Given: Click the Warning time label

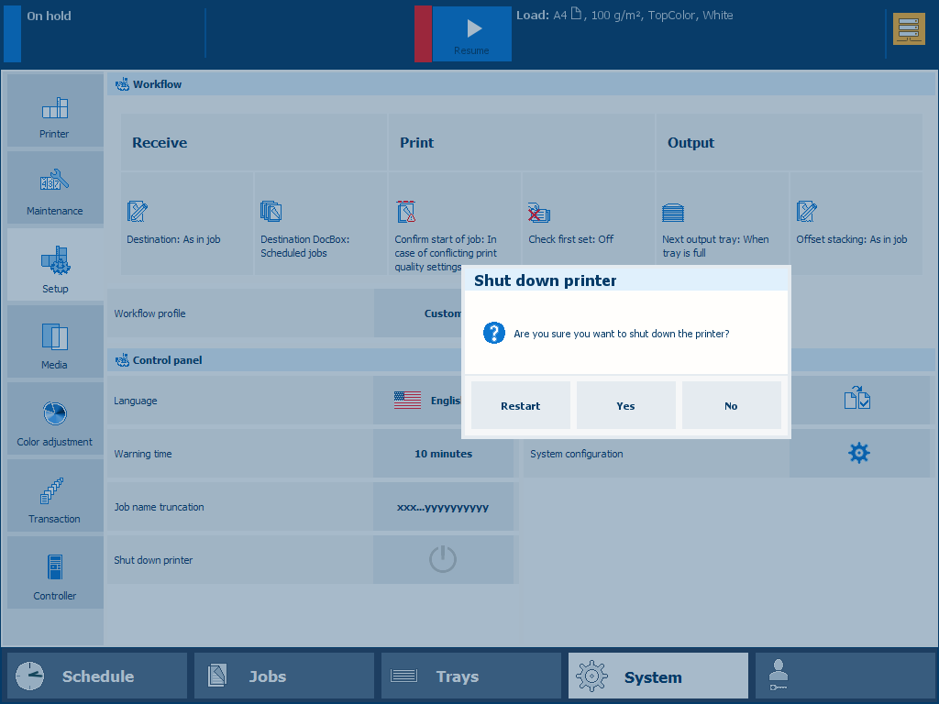Looking at the screenshot, I should pos(142,454).
